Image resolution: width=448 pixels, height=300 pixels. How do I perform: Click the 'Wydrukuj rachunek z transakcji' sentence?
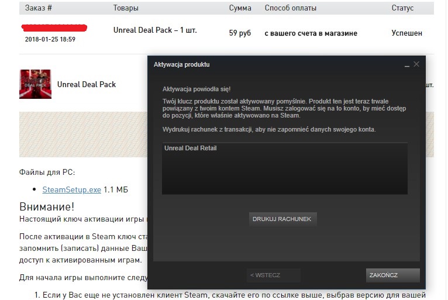[x=269, y=129]
